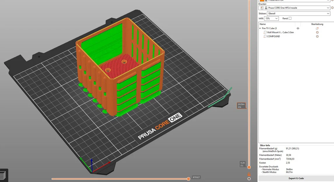
Task: Open the Stützen dropdown set to Überall
Action: 298,13
